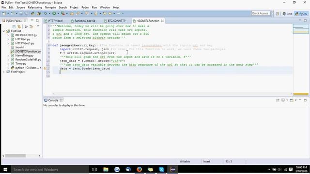Viewport: 310px width, 174px height.
Task: Click the Quick Access search field
Action: pyautogui.click(x=261, y=14)
